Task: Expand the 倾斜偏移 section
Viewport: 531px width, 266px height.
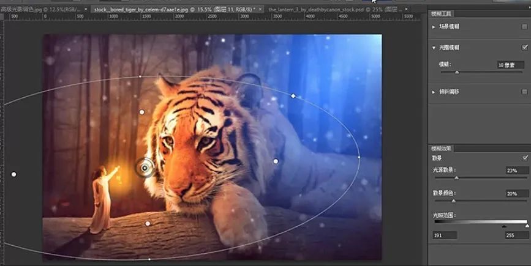Action: point(434,92)
